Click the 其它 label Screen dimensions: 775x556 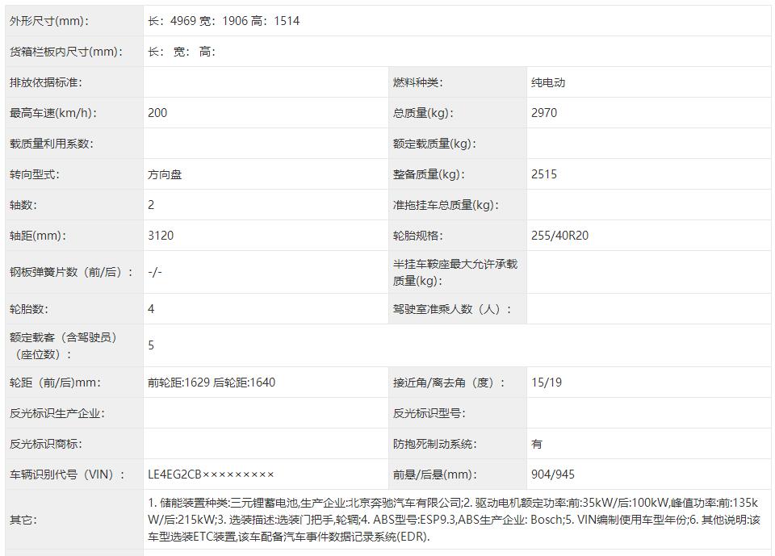point(23,520)
